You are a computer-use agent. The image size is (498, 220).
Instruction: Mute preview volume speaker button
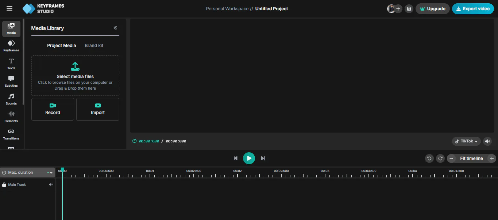coord(487,141)
